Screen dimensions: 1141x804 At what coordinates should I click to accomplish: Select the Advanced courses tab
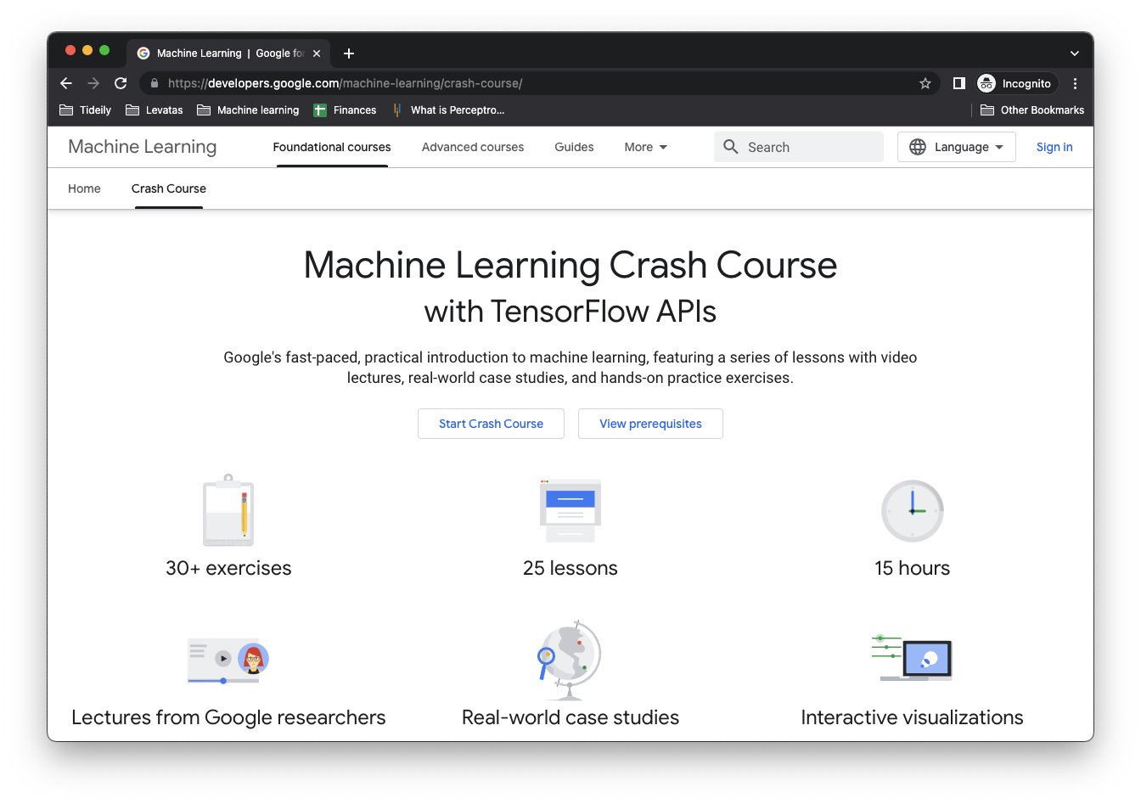[473, 147]
